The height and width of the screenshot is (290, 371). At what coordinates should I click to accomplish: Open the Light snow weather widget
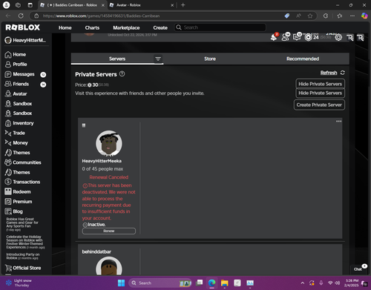(x=19, y=283)
